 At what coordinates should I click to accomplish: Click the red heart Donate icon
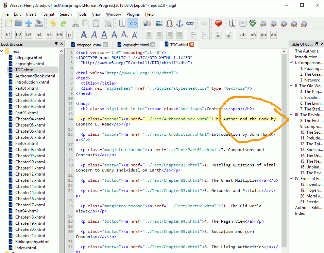pos(218,24)
